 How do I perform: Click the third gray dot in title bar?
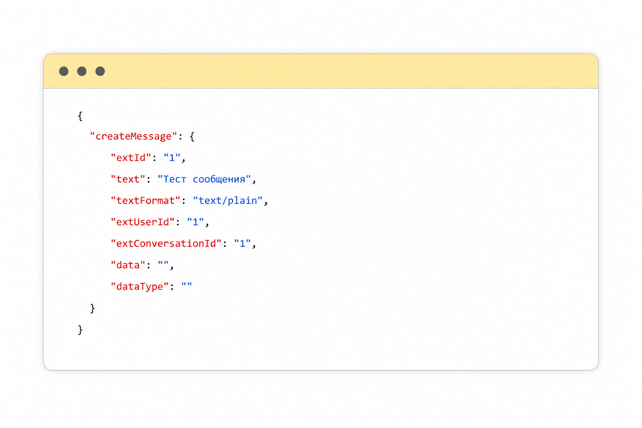coord(100,71)
